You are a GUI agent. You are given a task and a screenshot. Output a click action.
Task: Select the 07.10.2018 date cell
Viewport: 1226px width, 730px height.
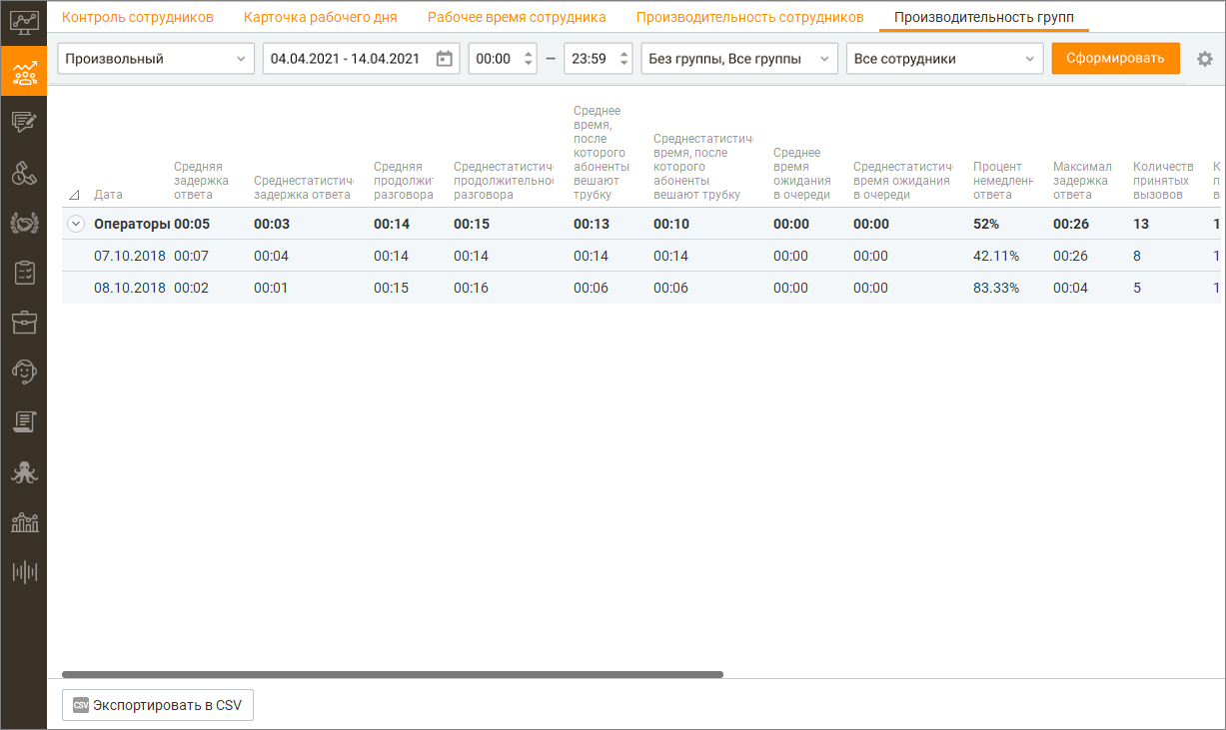pyautogui.click(x=130, y=256)
